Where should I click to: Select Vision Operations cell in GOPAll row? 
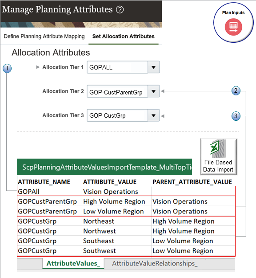116,192
